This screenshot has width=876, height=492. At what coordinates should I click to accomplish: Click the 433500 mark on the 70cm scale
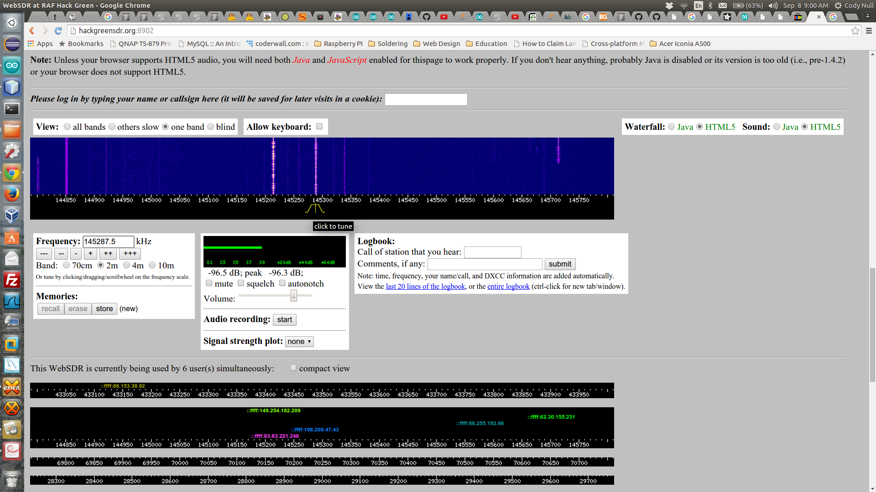click(322, 395)
